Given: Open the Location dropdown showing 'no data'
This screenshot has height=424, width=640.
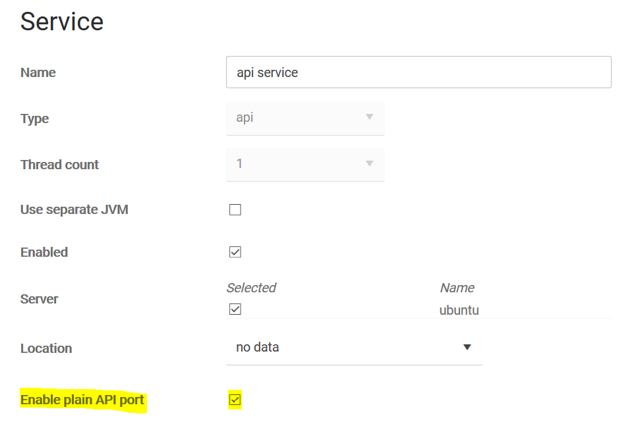Looking at the screenshot, I should [x=354, y=347].
